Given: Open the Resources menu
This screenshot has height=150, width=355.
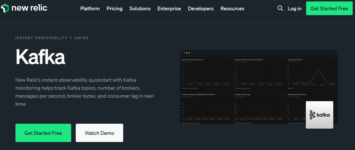Looking at the screenshot, I should [x=232, y=9].
